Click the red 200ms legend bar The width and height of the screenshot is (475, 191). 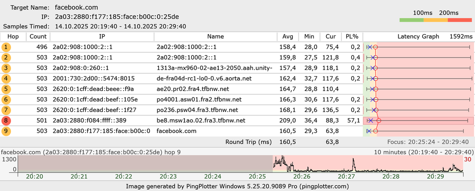tap(460, 20)
